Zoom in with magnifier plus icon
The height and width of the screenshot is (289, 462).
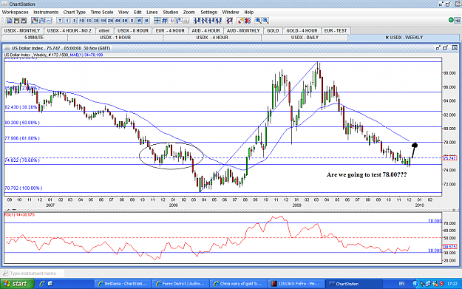pos(258,21)
